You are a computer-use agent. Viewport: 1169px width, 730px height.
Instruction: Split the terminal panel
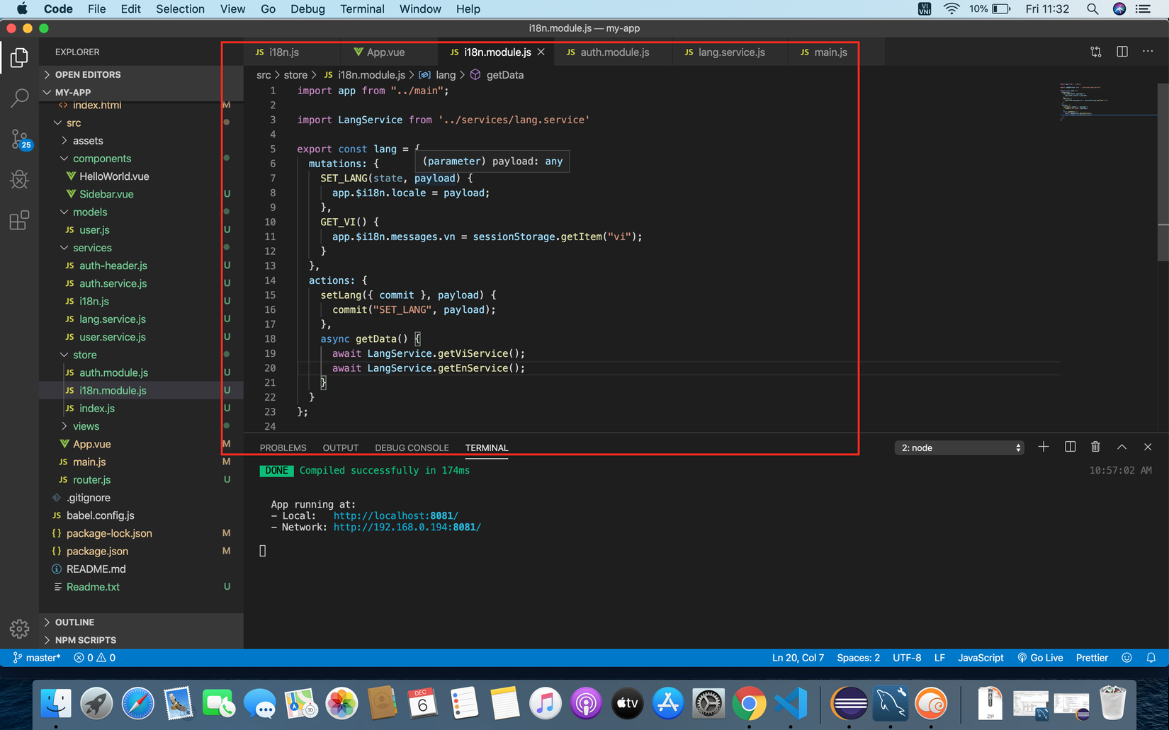tap(1070, 447)
